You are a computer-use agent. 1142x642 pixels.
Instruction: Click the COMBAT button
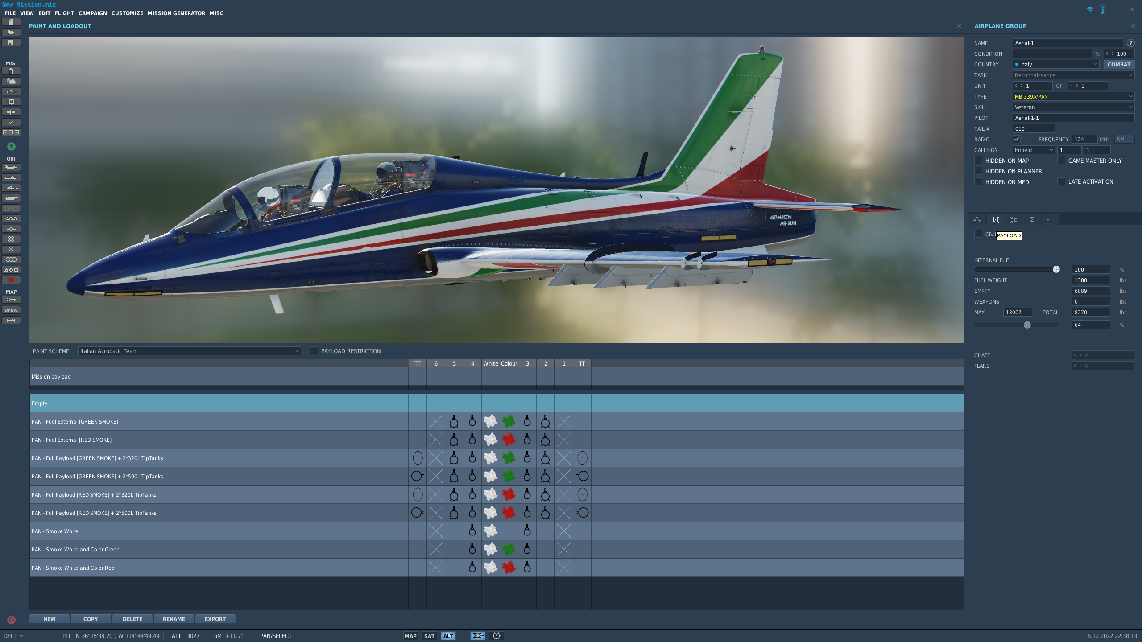(x=1119, y=64)
